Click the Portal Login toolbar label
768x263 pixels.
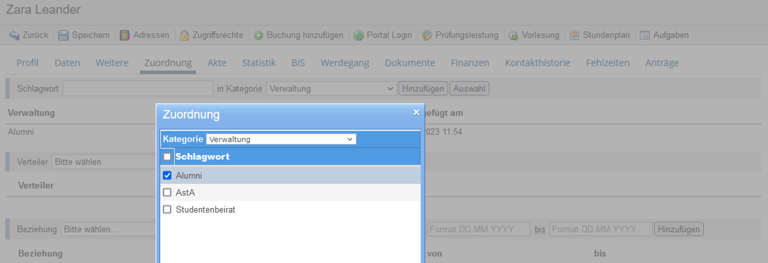point(390,35)
